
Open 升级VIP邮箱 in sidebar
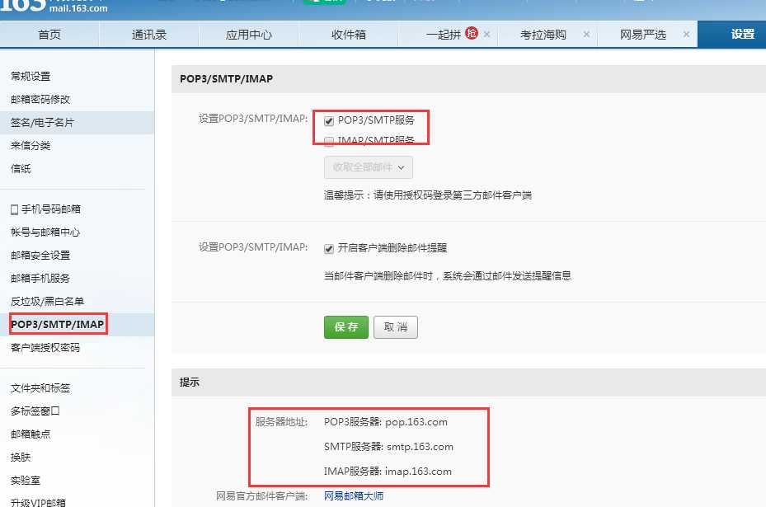(x=38, y=502)
